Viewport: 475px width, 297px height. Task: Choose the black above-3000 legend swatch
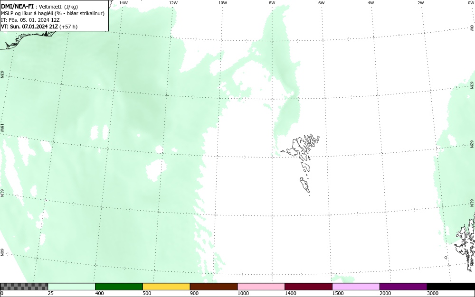click(x=451, y=287)
